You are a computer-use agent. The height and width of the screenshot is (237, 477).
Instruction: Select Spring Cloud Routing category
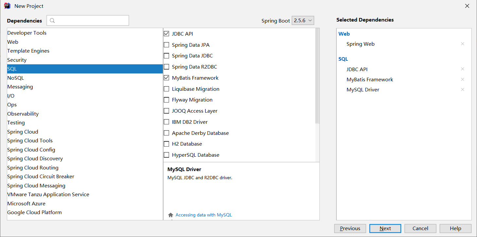coord(85,167)
